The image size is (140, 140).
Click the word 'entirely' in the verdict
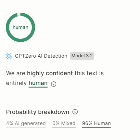point(16,83)
